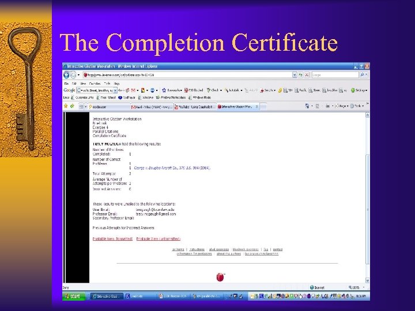Close the Interactive Citation tab with X
The width and height of the screenshot is (415, 311).
pyautogui.click(x=256, y=107)
